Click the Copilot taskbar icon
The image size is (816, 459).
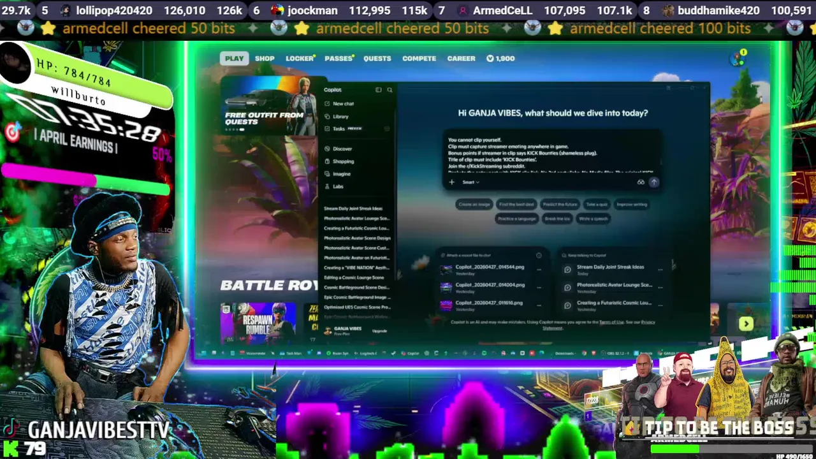coord(411,353)
